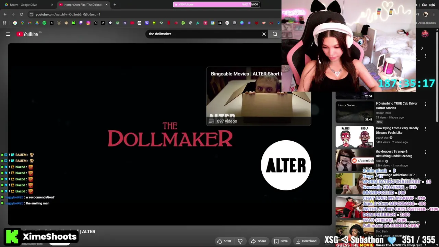
Task: Share the video with Share button
Action: point(258,241)
